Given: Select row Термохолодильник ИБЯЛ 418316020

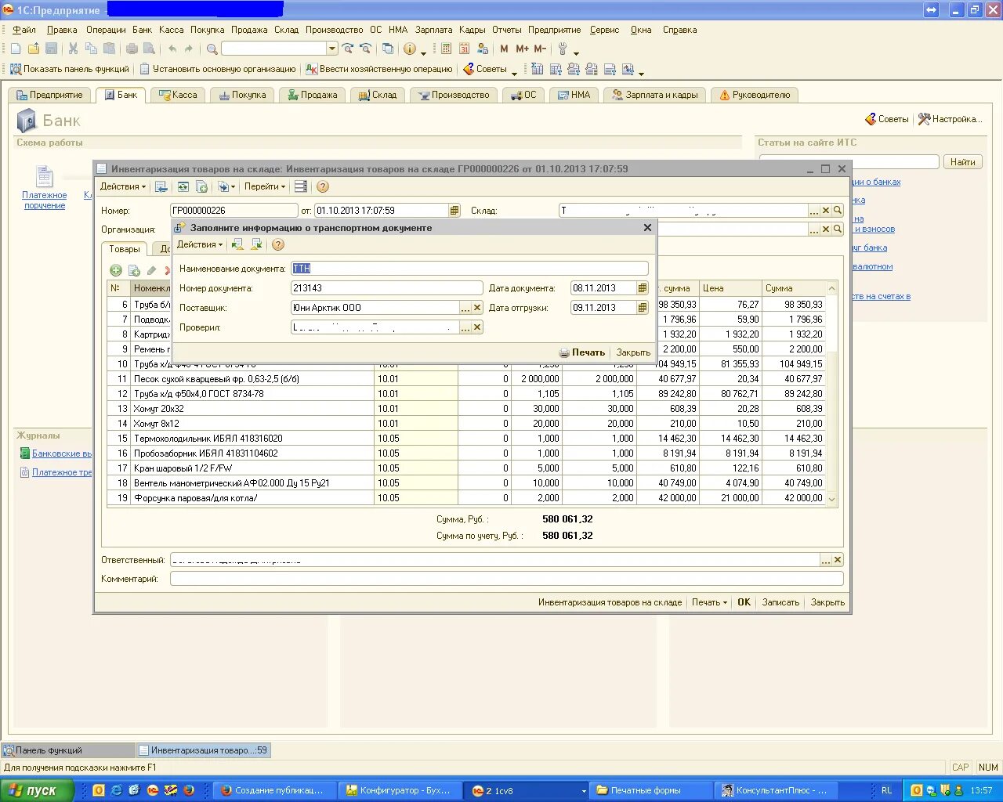Looking at the screenshot, I should [466, 439].
